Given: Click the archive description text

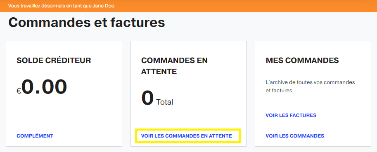Looking at the screenshot, I should (310, 87).
